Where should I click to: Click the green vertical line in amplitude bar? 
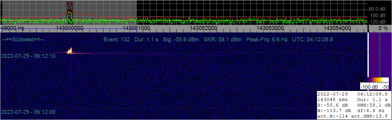tap(380, 55)
